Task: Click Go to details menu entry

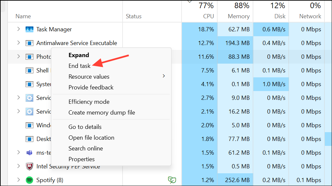Action: click(85, 127)
